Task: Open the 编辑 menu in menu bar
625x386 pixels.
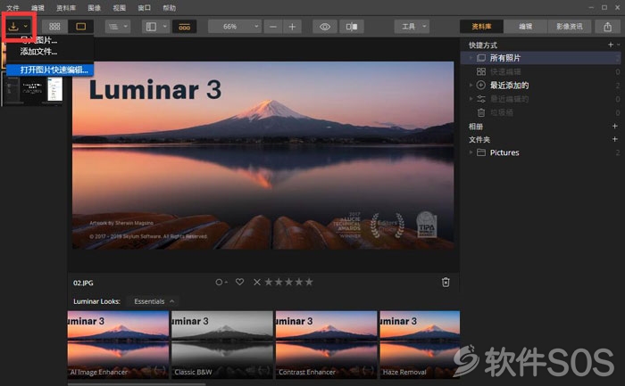Action: click(x=37, y=7)
